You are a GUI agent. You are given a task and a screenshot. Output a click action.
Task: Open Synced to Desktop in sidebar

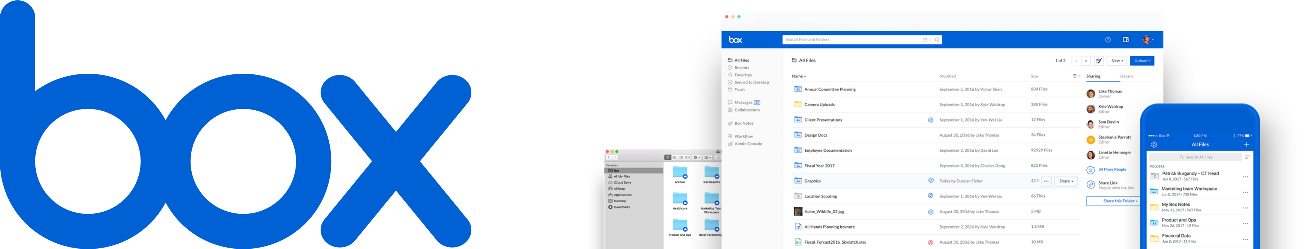tap(751, 82)
